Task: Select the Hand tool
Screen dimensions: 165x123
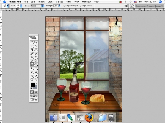Action: tap(32, 80)
